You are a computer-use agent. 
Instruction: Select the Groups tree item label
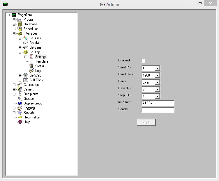pyautogui.click(x=29, y=99)
